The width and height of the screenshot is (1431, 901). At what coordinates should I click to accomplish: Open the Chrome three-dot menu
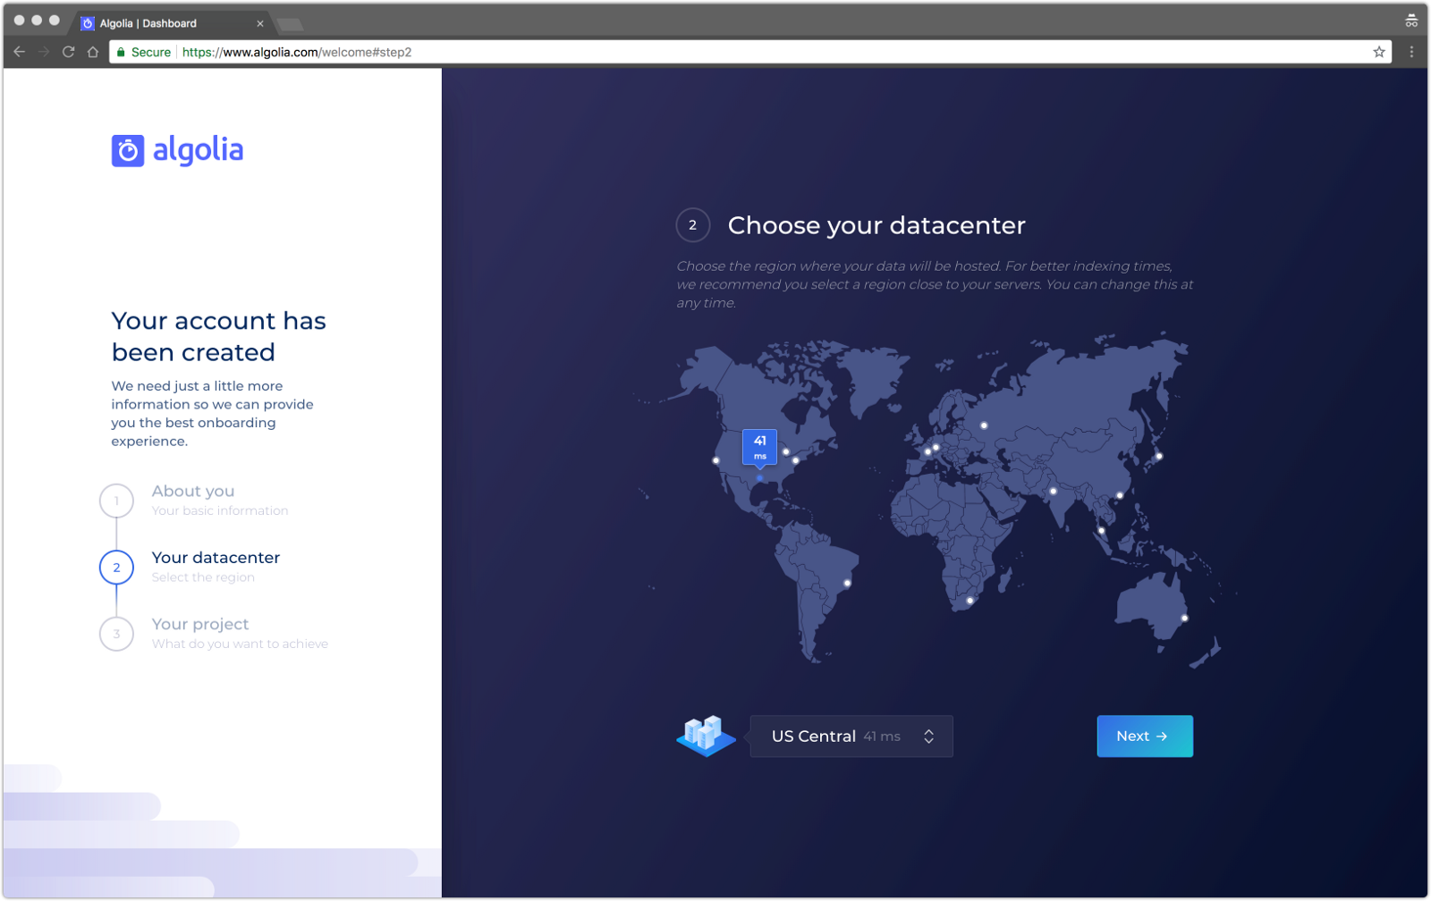(x=1411, y=52)
